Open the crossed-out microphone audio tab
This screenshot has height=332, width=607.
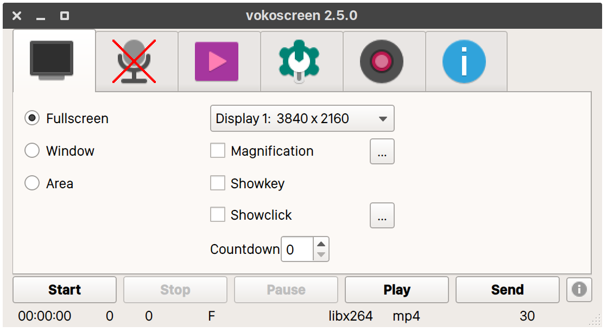[x=136, y=61]
